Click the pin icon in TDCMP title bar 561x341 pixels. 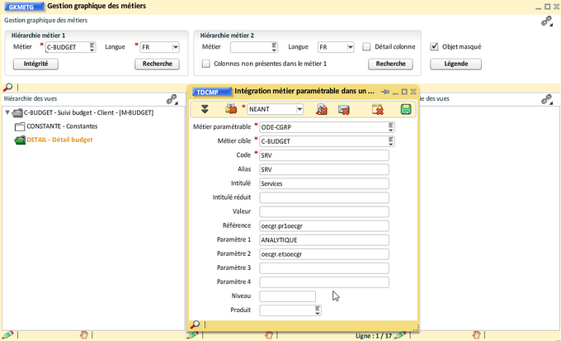[384, 91]
